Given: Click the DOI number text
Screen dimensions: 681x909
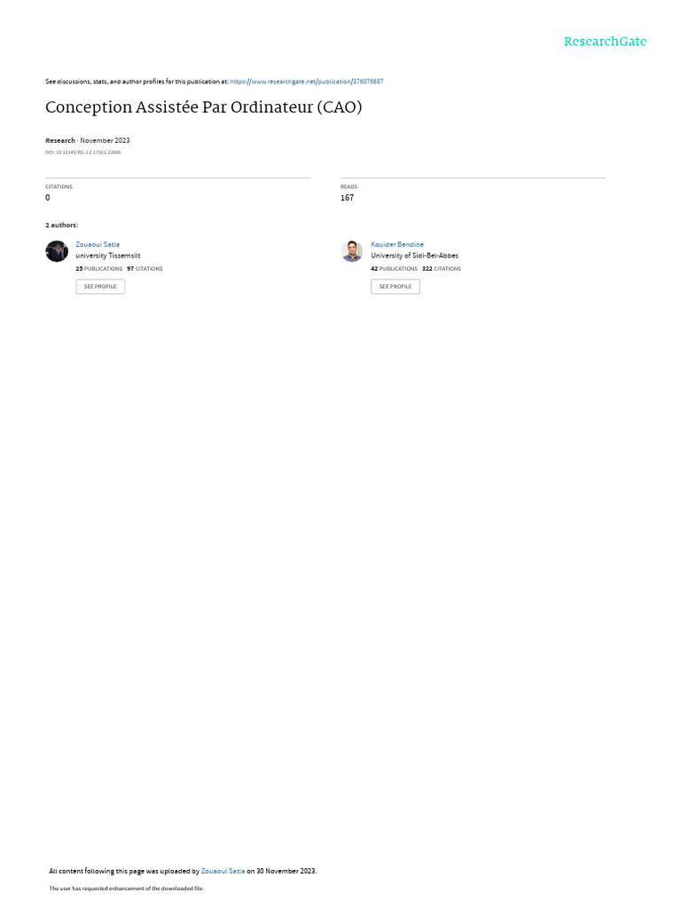Looking at the screenshot, I should click(x=83, y=153).
